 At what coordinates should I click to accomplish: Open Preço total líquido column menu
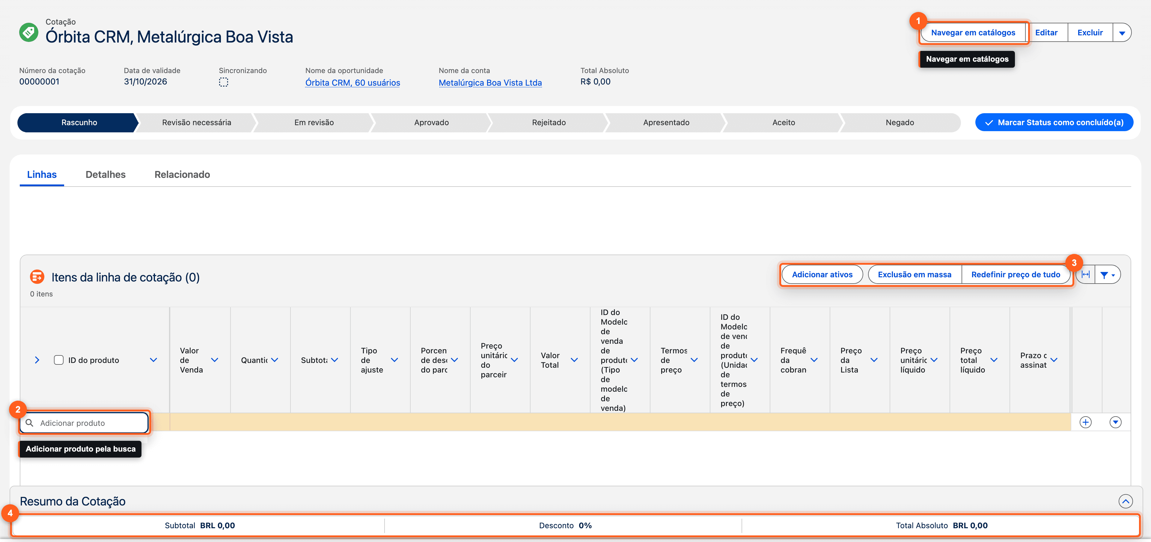[994, 360]
